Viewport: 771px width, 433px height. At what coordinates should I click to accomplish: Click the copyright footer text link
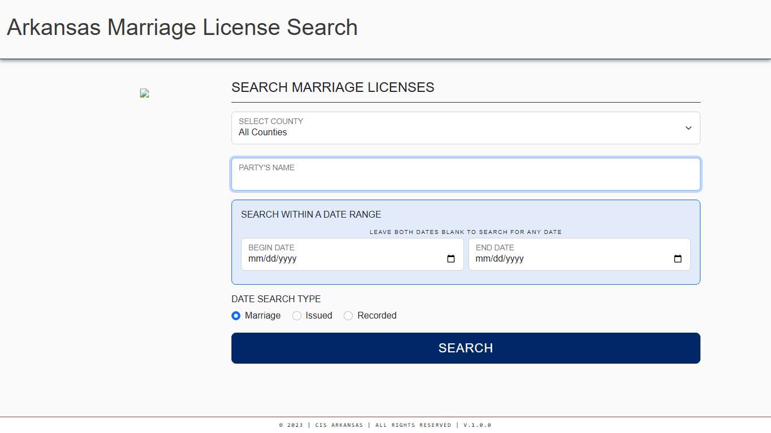pos(385,425)
